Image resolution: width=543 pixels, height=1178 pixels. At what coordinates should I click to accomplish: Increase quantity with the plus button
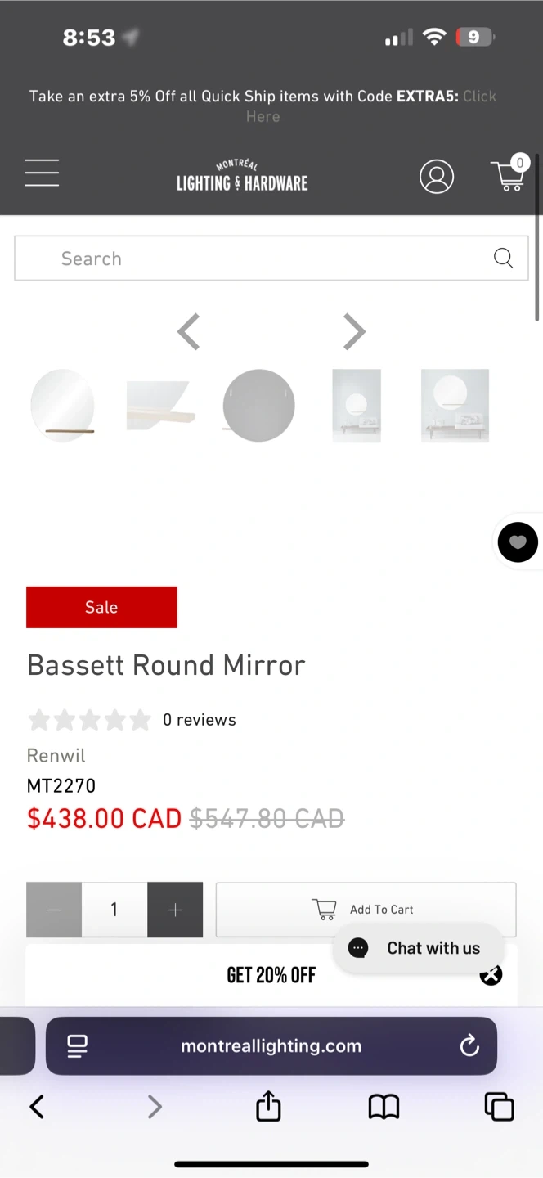[175, 910]
